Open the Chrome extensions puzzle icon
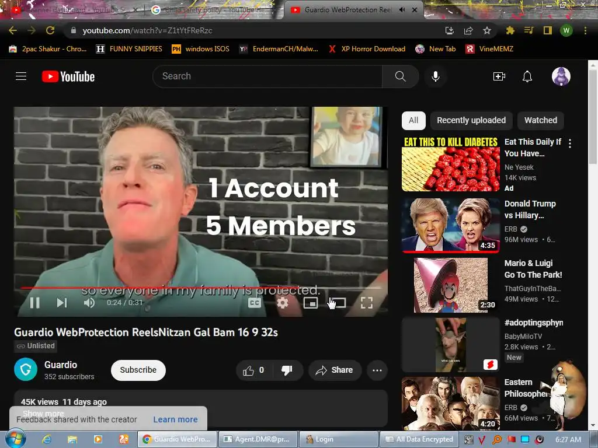 click(510, 30)
